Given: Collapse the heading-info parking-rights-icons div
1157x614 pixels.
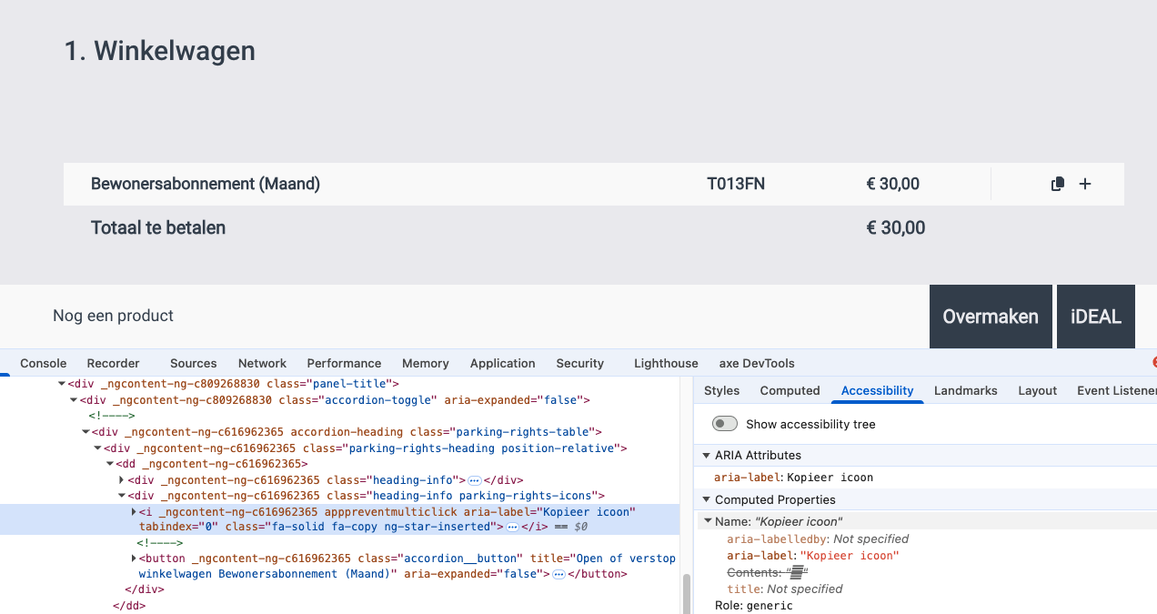Looking at the screenshot, I should point(122,496).
